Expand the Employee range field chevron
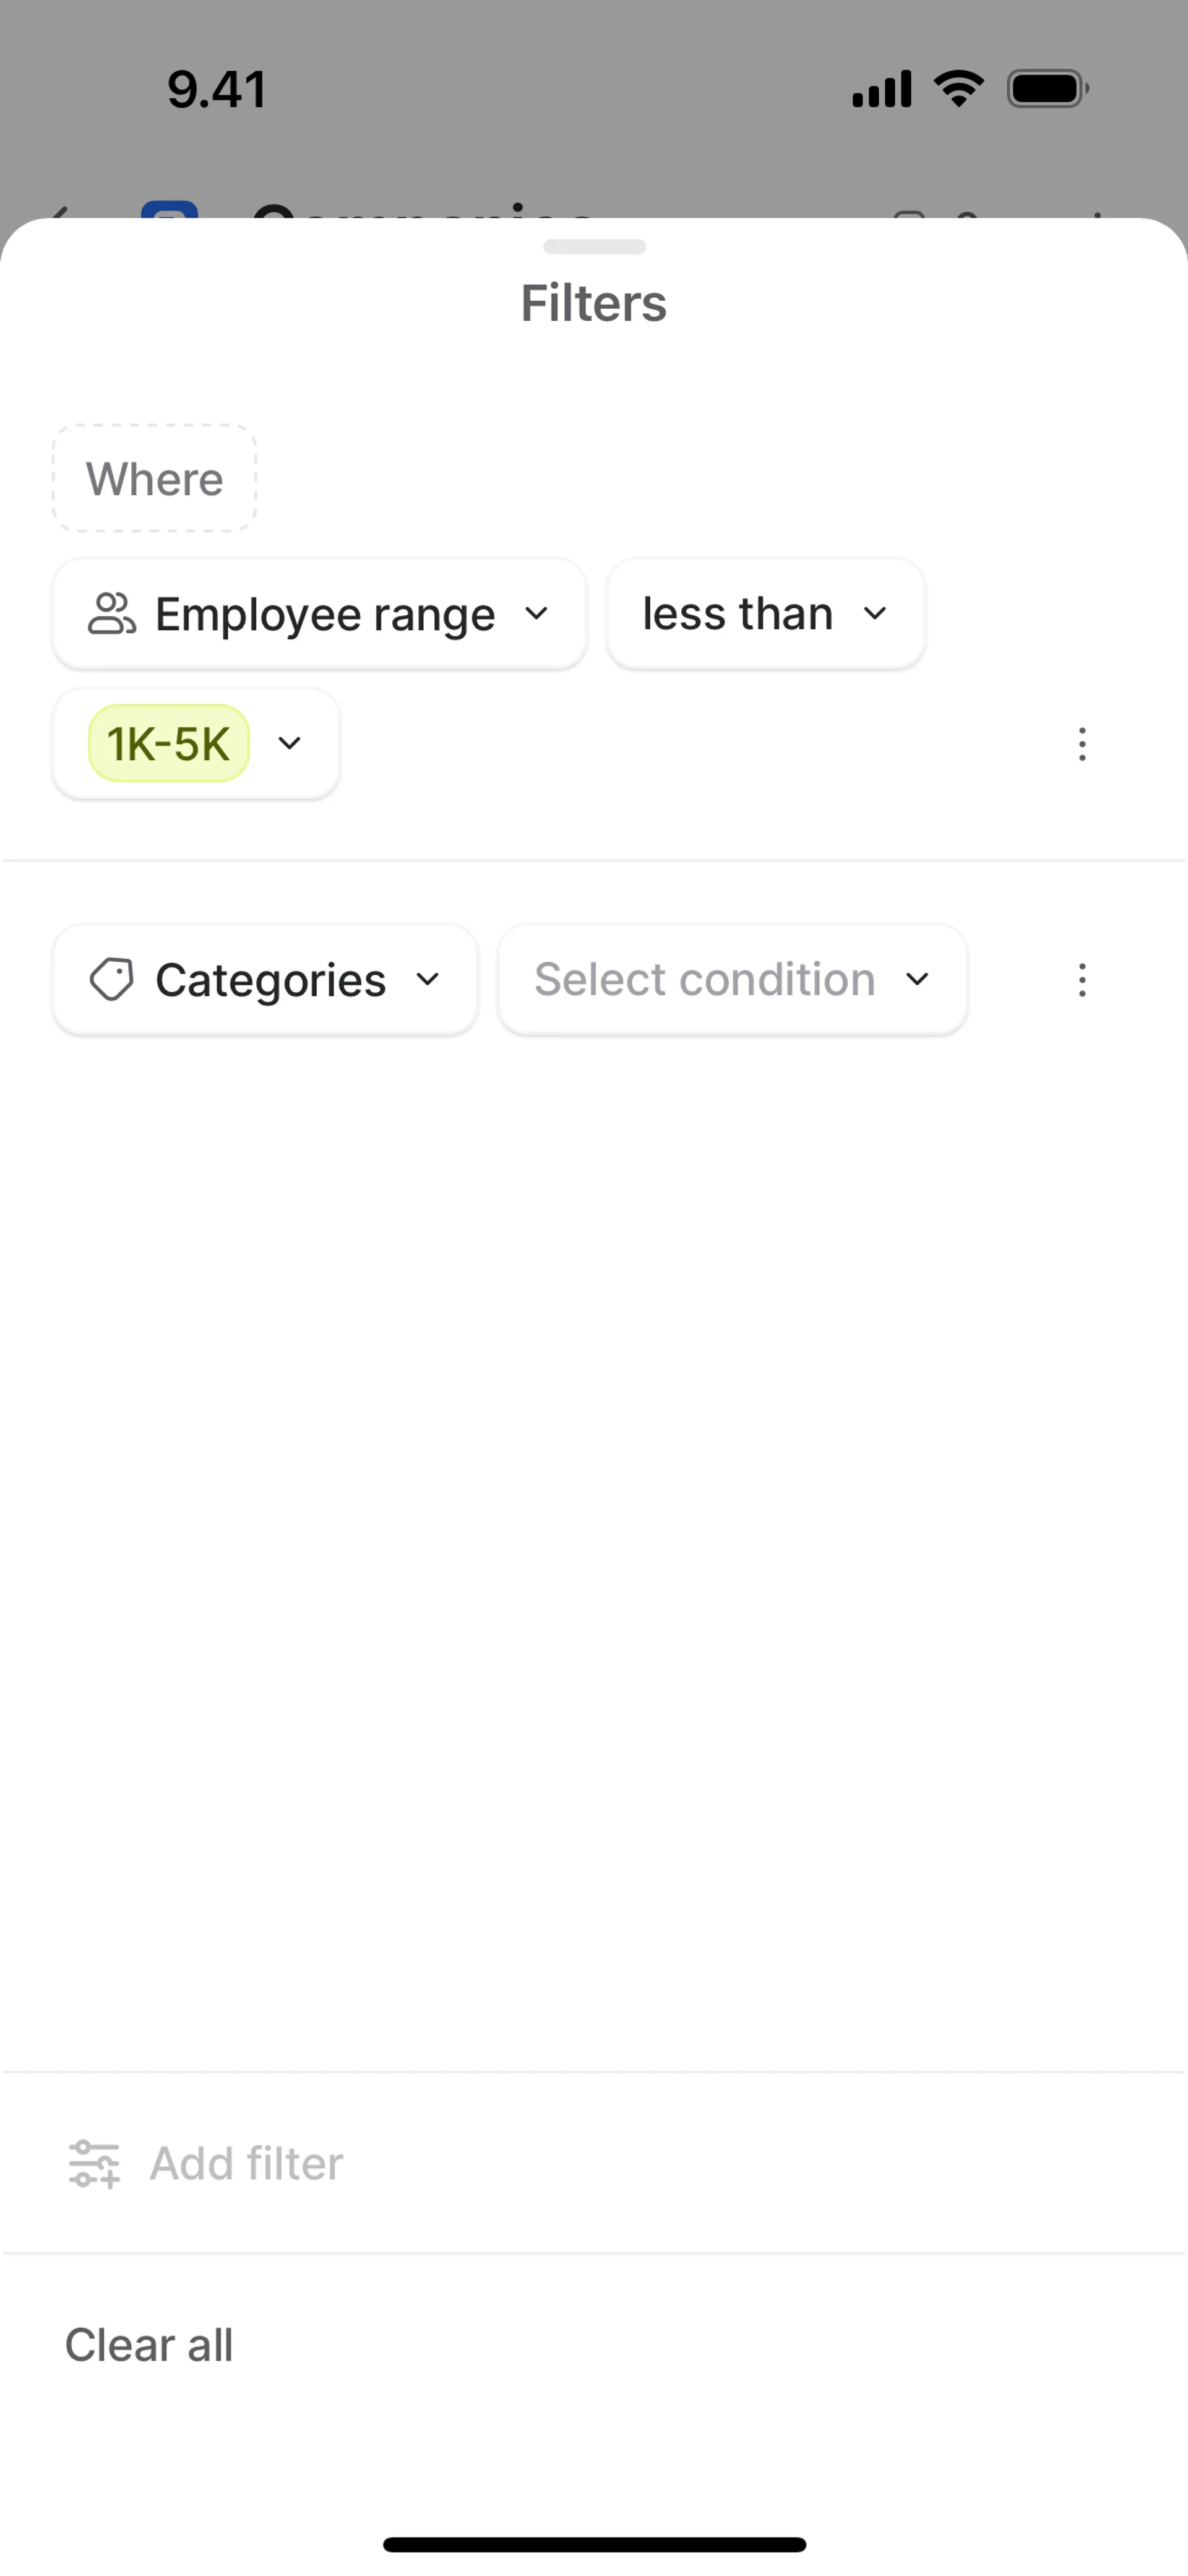 coord(537,613)
